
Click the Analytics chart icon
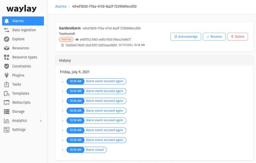pos(7,121)
